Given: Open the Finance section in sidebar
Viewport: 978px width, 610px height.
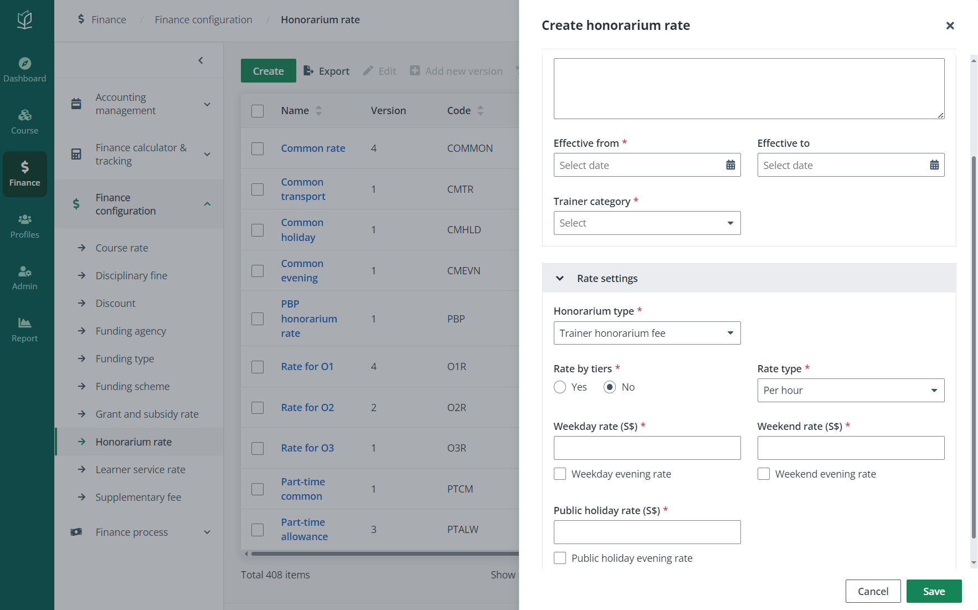Looking at the screenshot, I should tap(24, 174).
